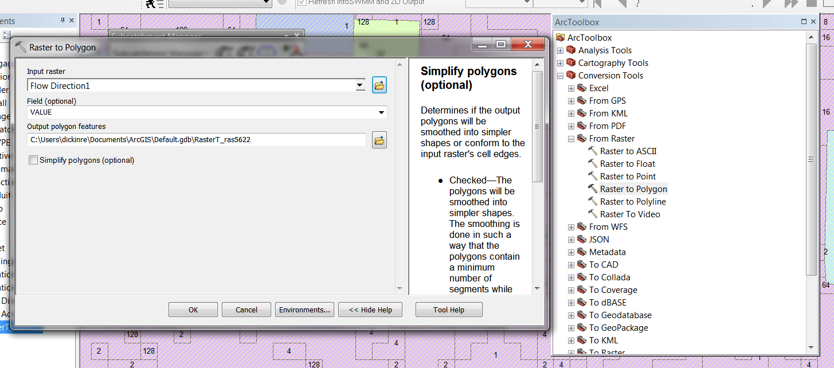Collapse Conversion Tools toolbox
This screenshot has width=834, height=368.
pos(560,76)
